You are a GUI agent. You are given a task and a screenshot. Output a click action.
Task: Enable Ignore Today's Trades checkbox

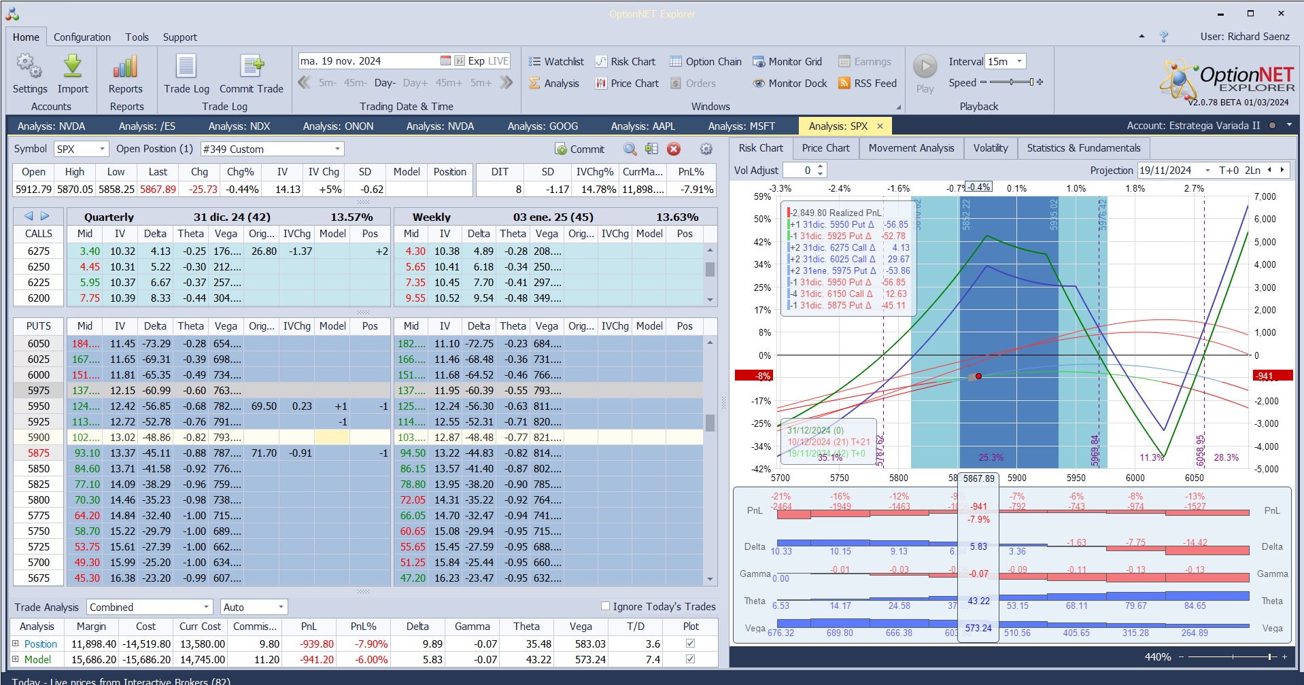pyautogui.click(x=606, y=606)
